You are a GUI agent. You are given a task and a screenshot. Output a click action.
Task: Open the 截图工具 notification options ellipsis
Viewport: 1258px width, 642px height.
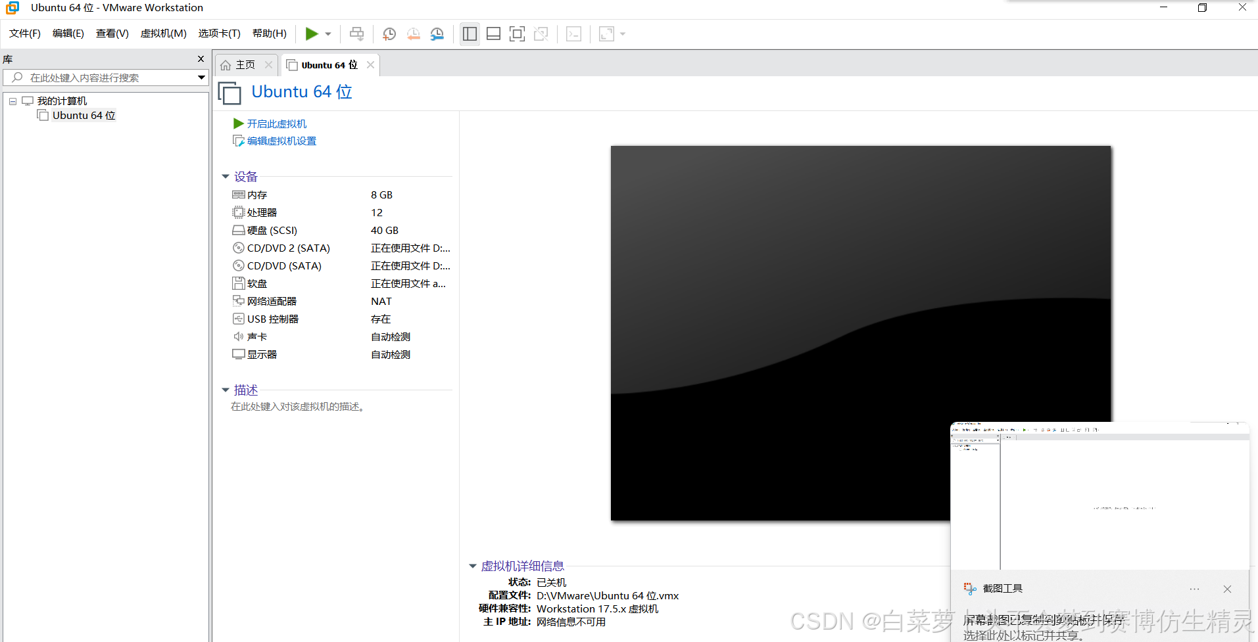coord(1194,589)
